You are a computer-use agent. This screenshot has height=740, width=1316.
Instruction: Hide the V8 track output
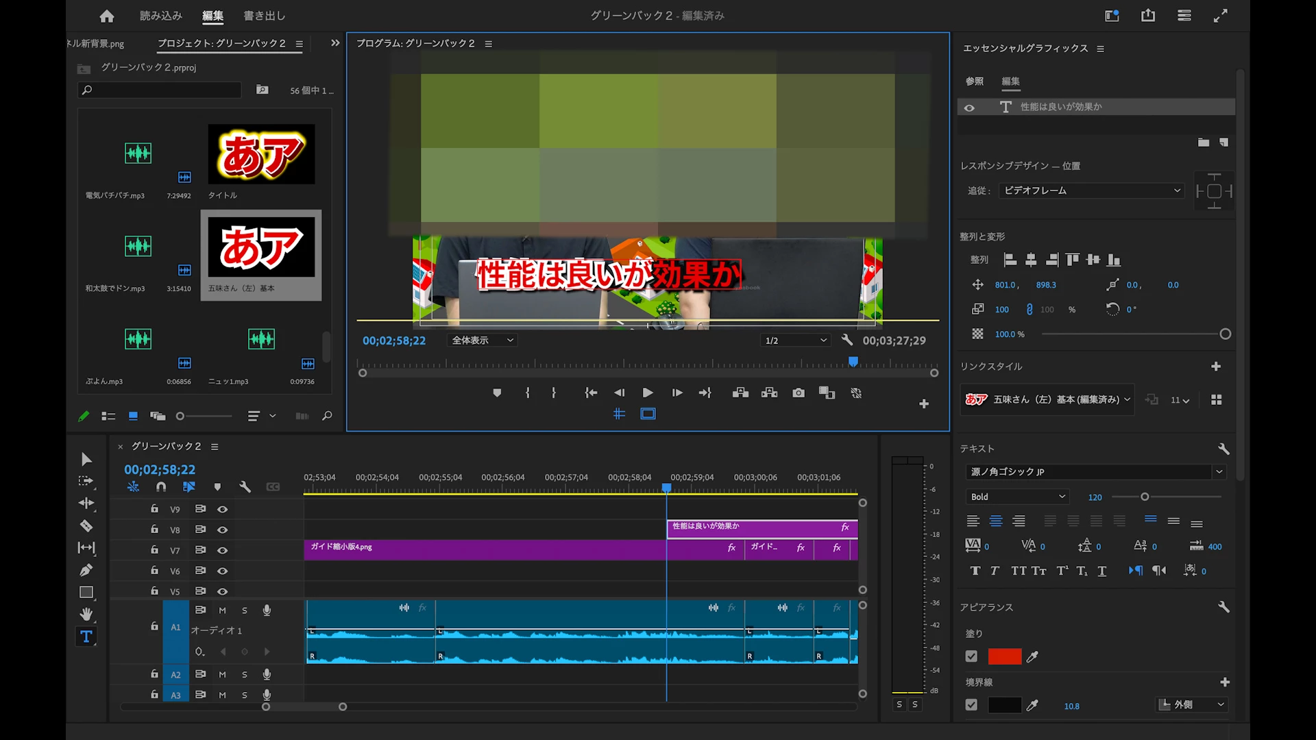pyautogui.click(x=223, y=530)
